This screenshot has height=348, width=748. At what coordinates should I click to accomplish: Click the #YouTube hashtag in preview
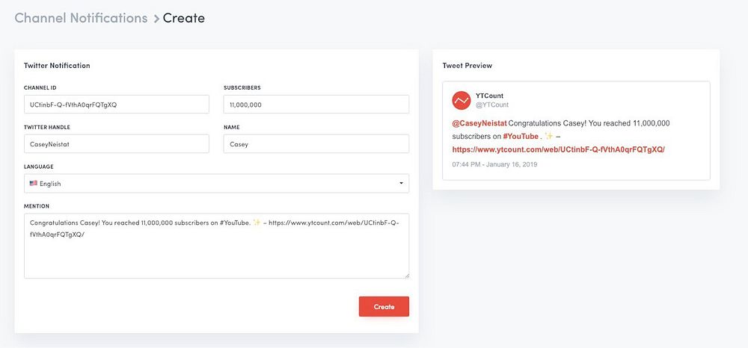(521, 137)
